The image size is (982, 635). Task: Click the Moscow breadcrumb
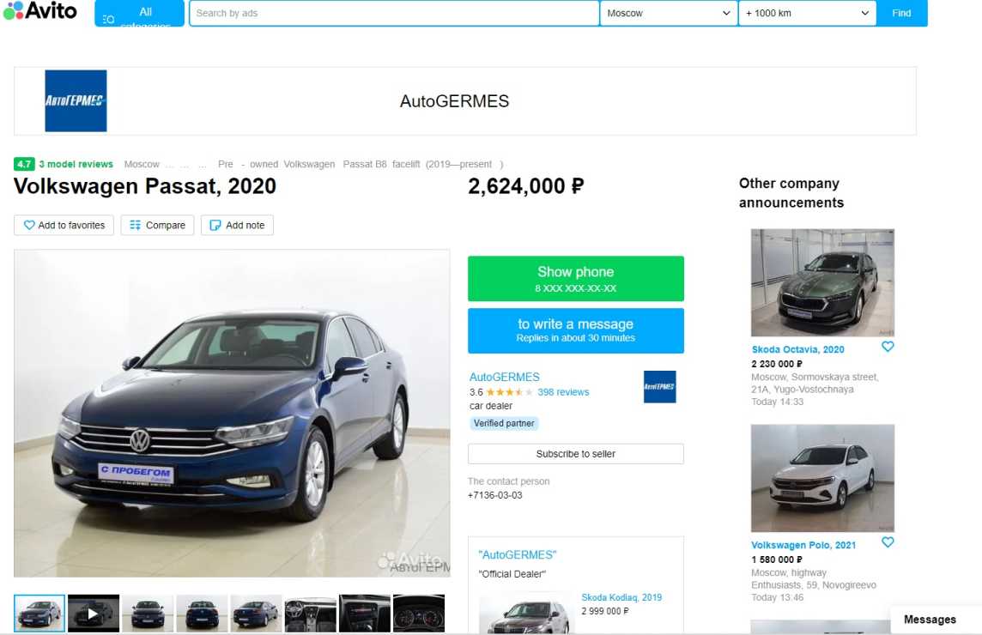pos(142,164)
